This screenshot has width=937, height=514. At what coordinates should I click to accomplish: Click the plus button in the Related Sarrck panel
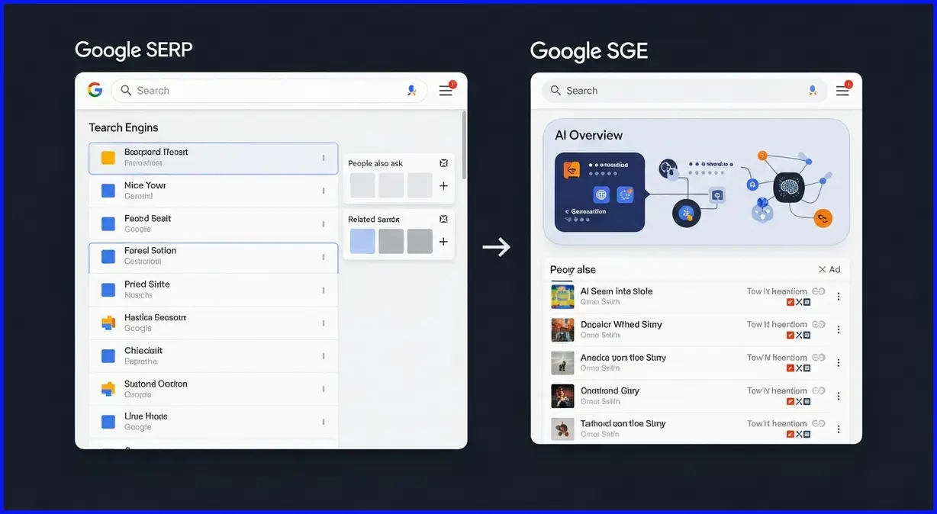[x=443, y=242]
